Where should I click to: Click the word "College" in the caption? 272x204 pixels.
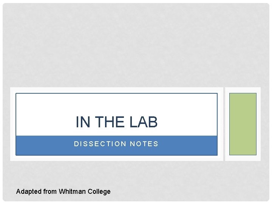(99, 192)
